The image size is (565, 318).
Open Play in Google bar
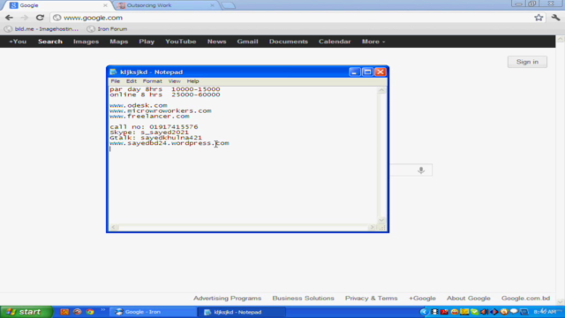[147, 42]
